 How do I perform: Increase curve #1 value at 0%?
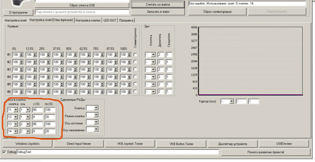coord(21,53)
